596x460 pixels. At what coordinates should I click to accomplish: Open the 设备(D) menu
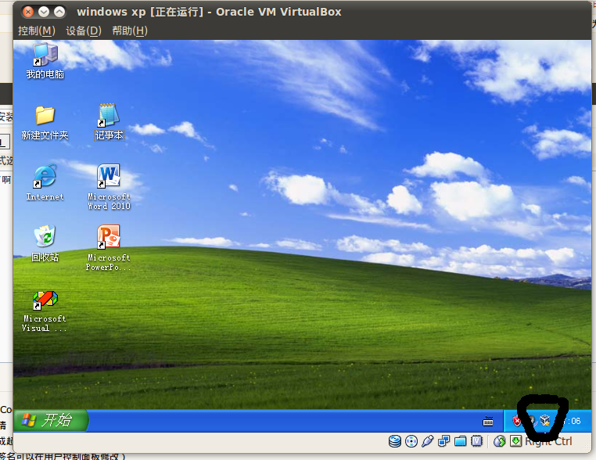(x=84, y=31)
